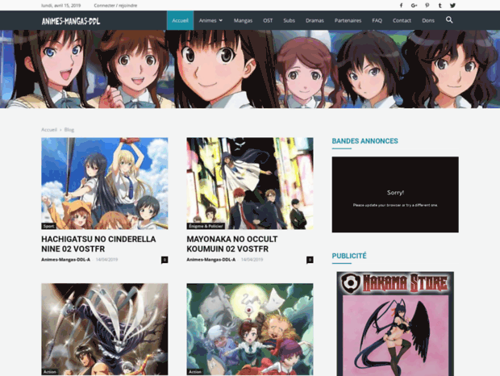500x376 pixels.
Task: Open the Pinterest social icon
Action: pyautogui.click(x=427, y=6)
